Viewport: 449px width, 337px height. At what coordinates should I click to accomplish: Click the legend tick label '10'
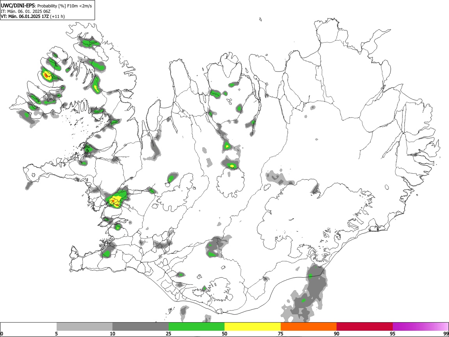coord(112,334)
